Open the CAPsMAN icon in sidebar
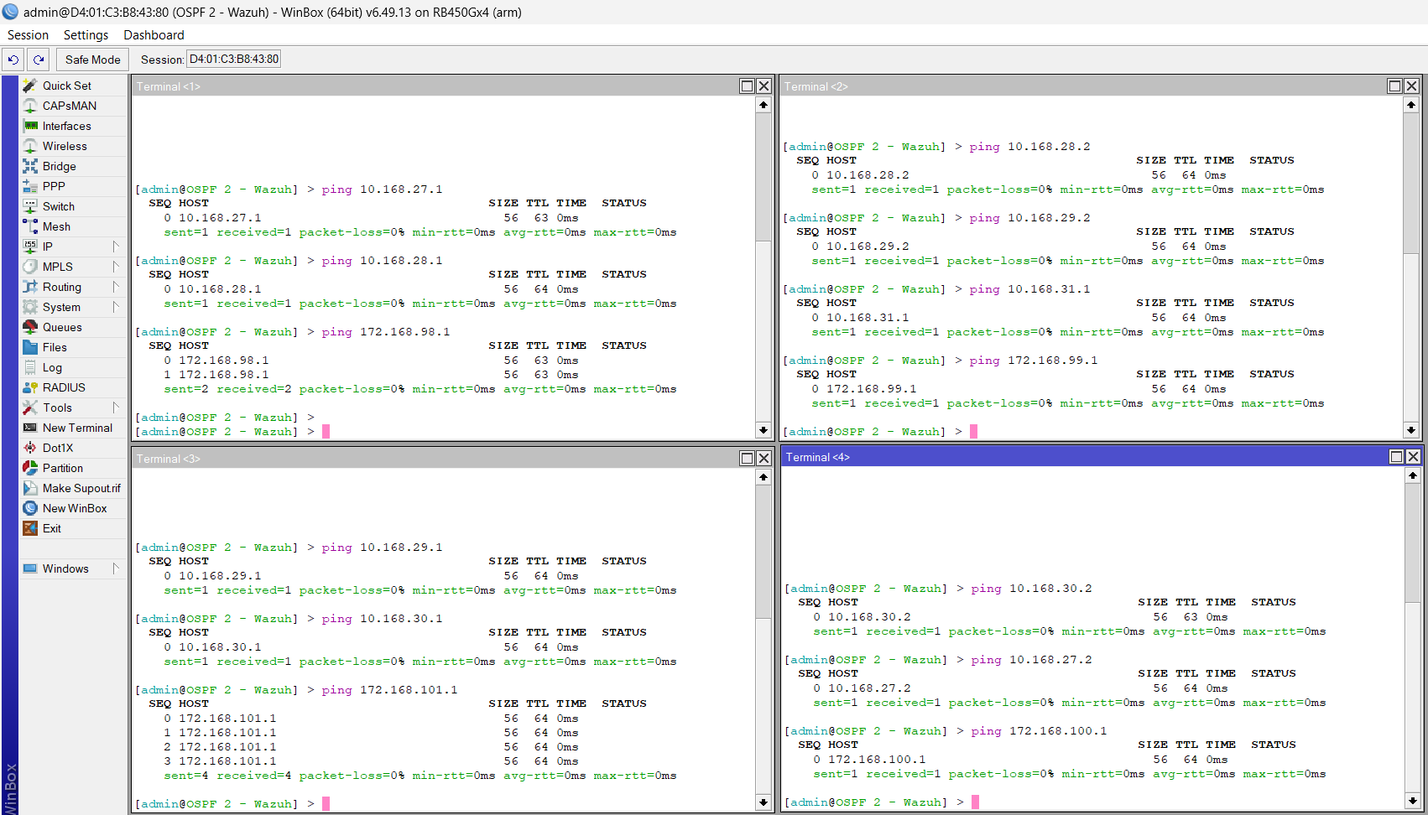1428x815 pixels. point(30,106)
